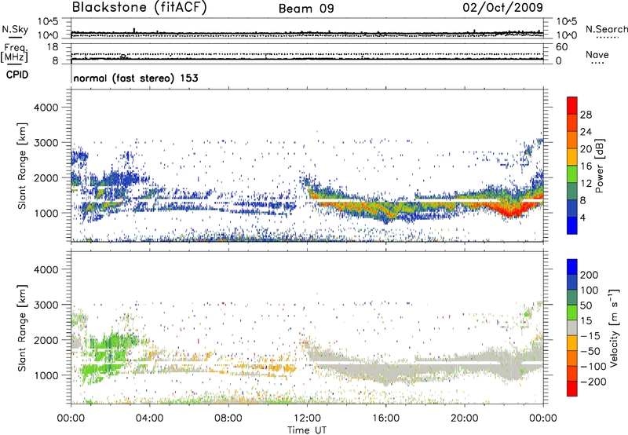Click the 'Slant Range [km]' label of power panel
The height and width of the screenshot is (435, 628).
click(22, 166)
